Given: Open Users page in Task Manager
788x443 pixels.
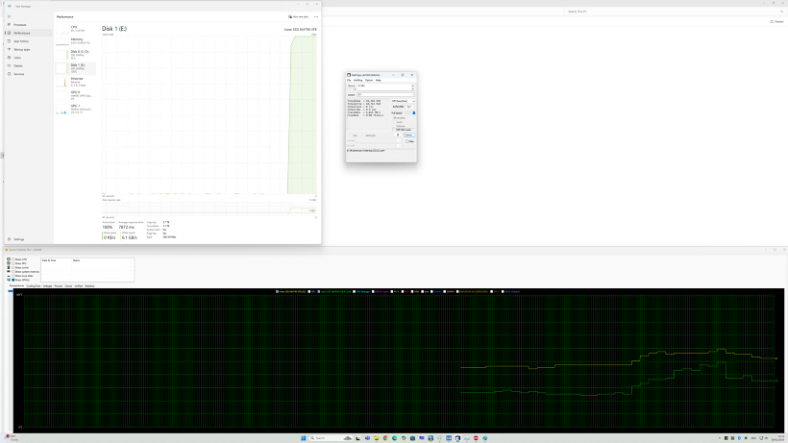Looking at the screenshot, I should tap(17, 58).
